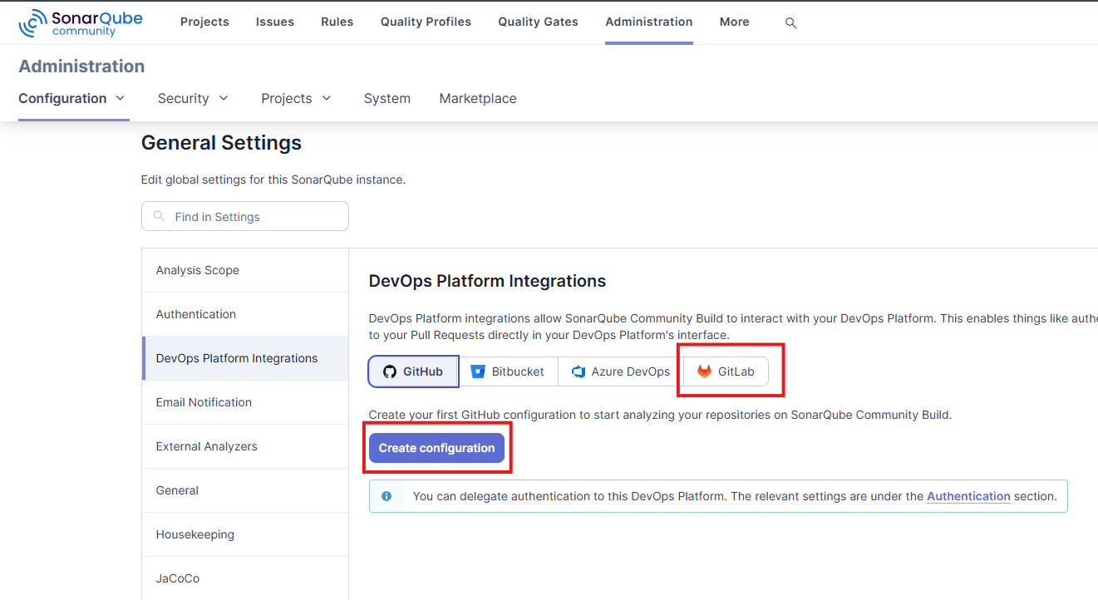Switch to the Bitbucket platform tab
This screenshot has height=600, width=1098.
click(x=508, y=371)
